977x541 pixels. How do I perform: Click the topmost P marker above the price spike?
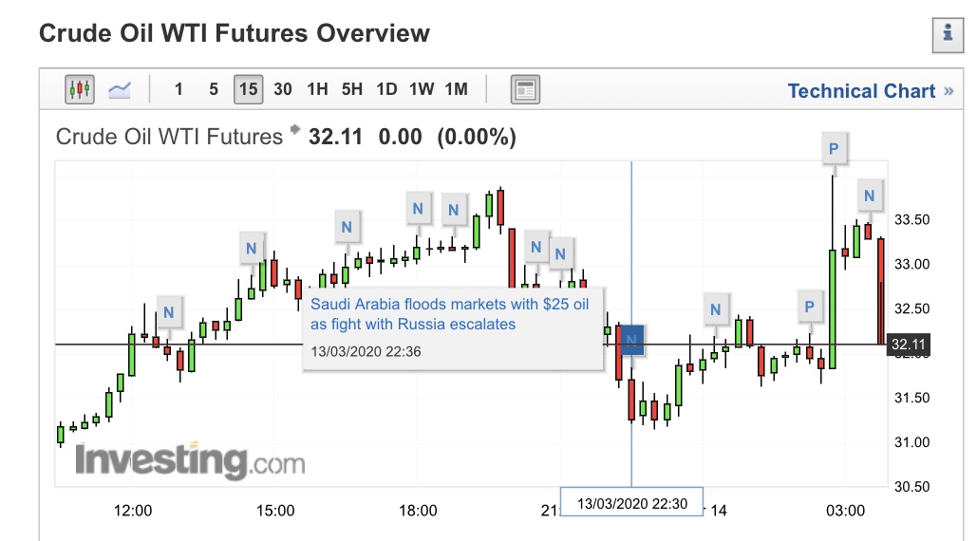834,148
